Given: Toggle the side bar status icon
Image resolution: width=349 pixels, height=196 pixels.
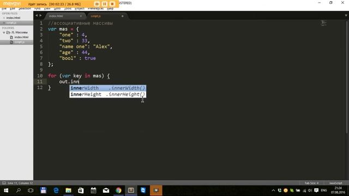Looking at the screenshot, I should (4, 183).
